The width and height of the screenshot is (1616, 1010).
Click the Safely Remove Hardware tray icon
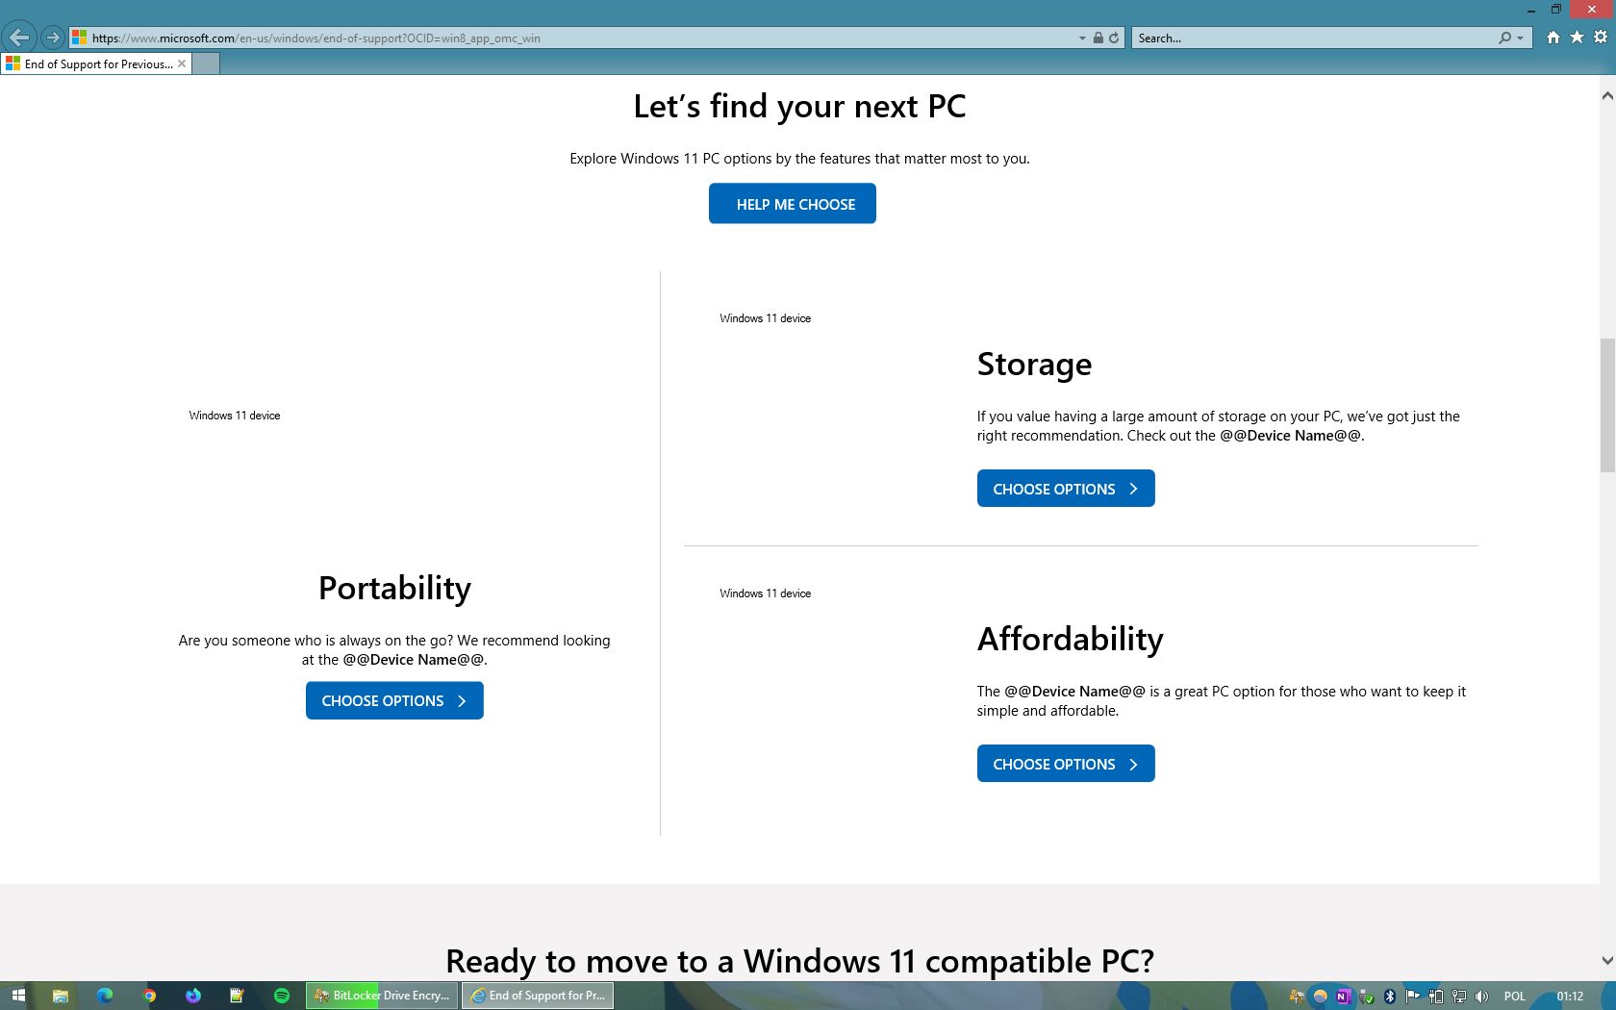click(1367, 997)
